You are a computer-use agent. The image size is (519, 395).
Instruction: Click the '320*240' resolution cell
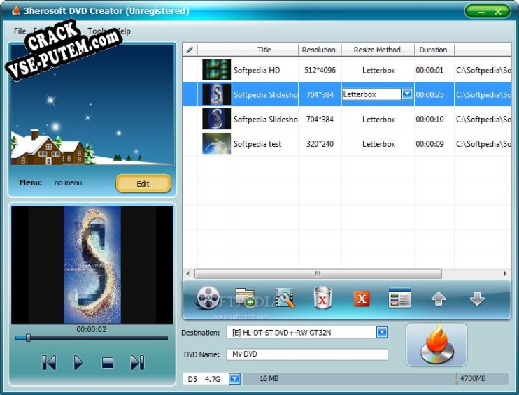click(320, 144)
